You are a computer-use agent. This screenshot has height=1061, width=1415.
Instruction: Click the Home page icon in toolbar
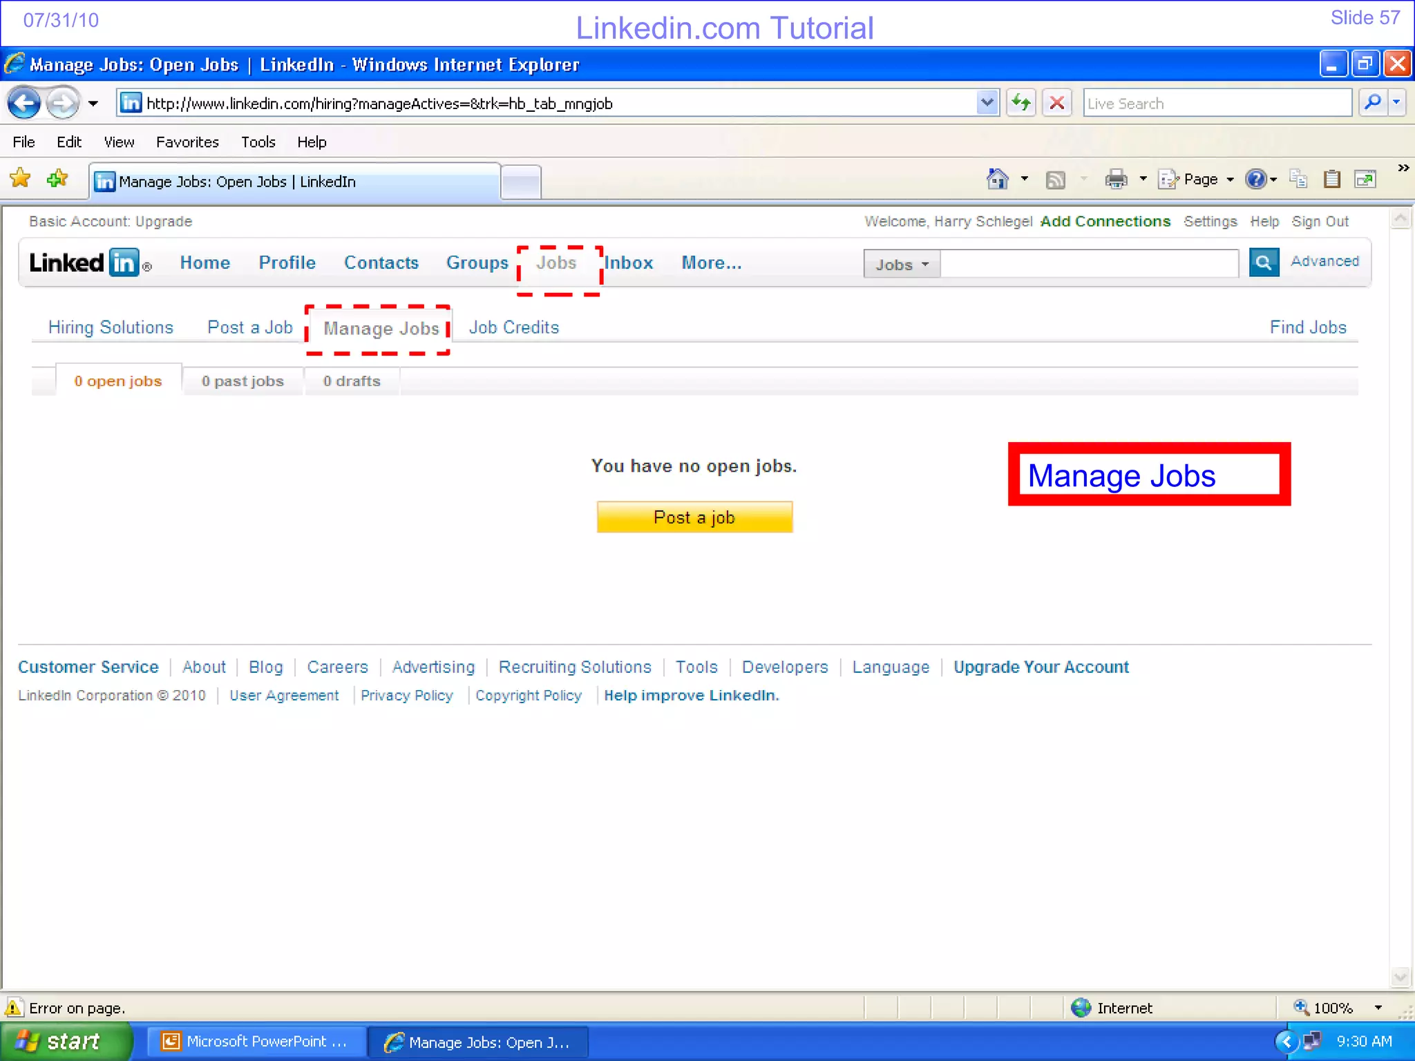point(997,179)
